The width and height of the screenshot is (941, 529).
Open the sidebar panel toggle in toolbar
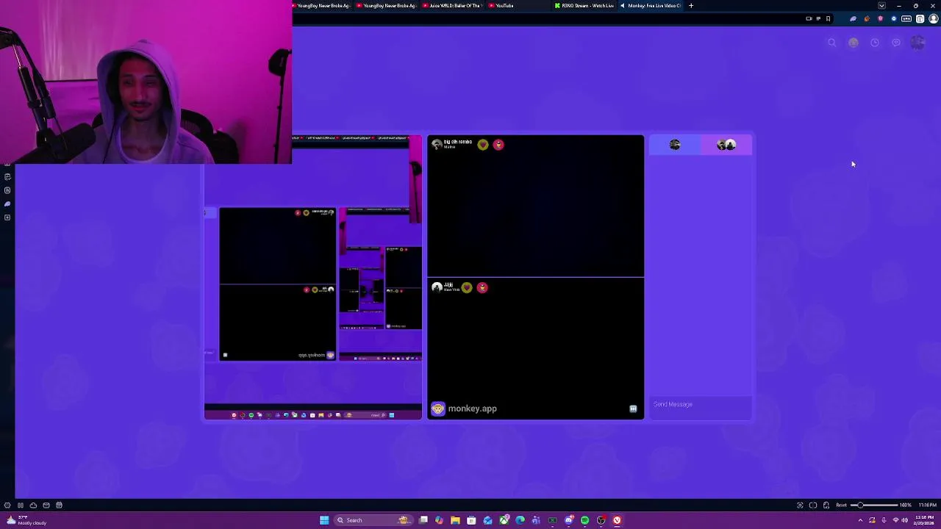(x=920, y=19)
